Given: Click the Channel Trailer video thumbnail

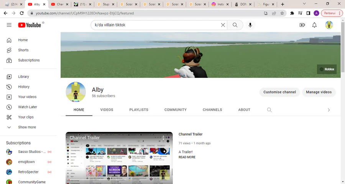Looking at the screenshot, I should [x=119, y=158].
